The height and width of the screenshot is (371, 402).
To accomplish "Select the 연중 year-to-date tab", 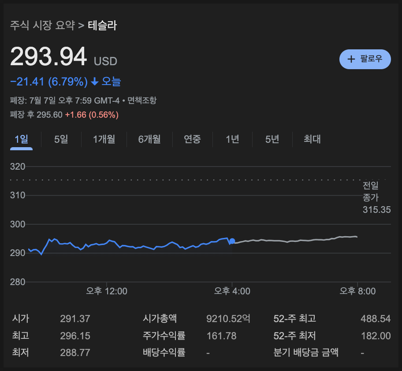I will coord(192,139).
